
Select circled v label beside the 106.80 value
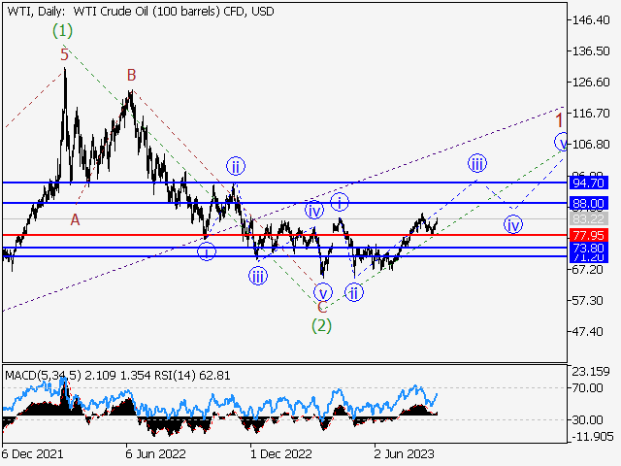click(562, 142)
